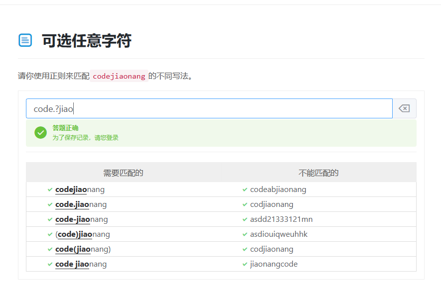441x288 pixels.
Task: Click the clear input backspace icon button
Action: (x=404, y=108)
